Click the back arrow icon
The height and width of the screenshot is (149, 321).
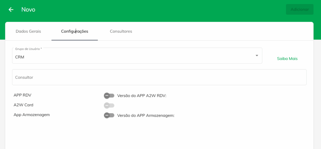[x=11, y=10]
